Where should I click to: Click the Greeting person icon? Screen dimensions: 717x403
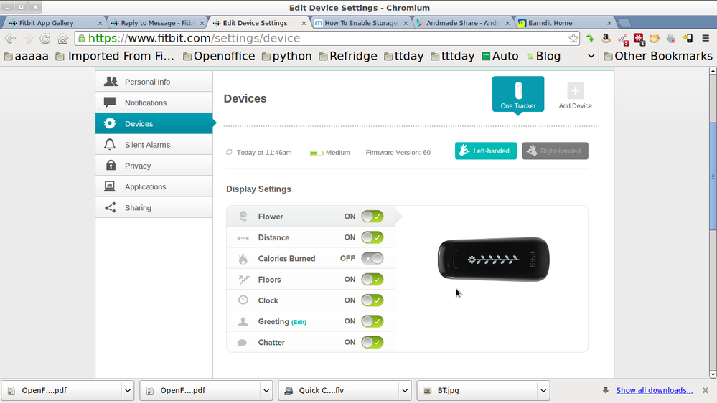pos(243,322)
